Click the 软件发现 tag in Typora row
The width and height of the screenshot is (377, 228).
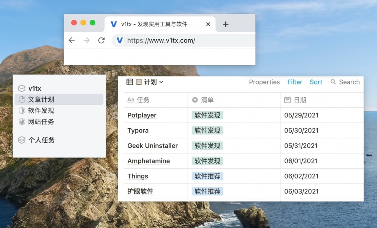[x=207, y=131]
